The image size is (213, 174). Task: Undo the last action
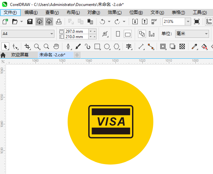point(102,22)
